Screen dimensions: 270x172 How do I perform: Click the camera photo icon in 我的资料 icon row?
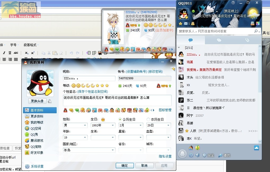[141, 110]
